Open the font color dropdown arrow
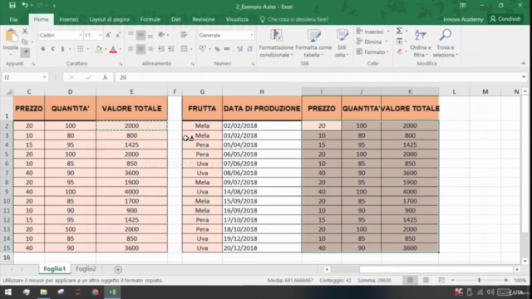 (120, 49)
